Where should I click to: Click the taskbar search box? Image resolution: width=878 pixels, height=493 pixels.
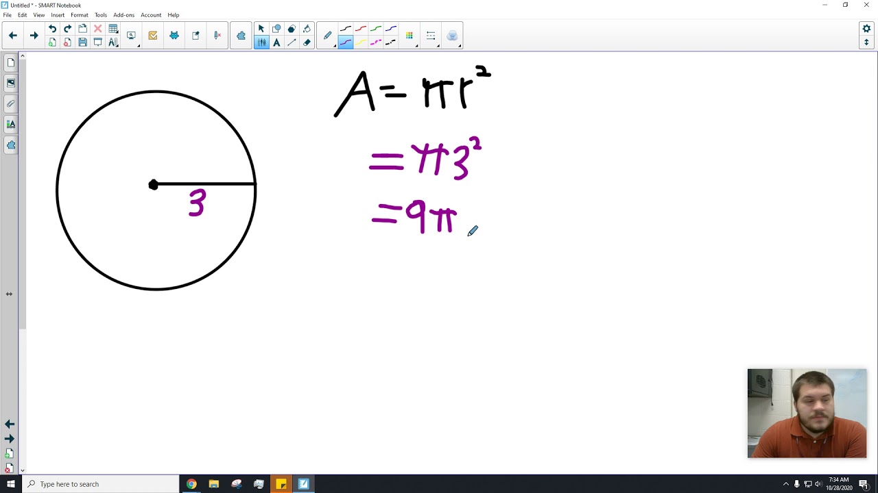(100, 484)
